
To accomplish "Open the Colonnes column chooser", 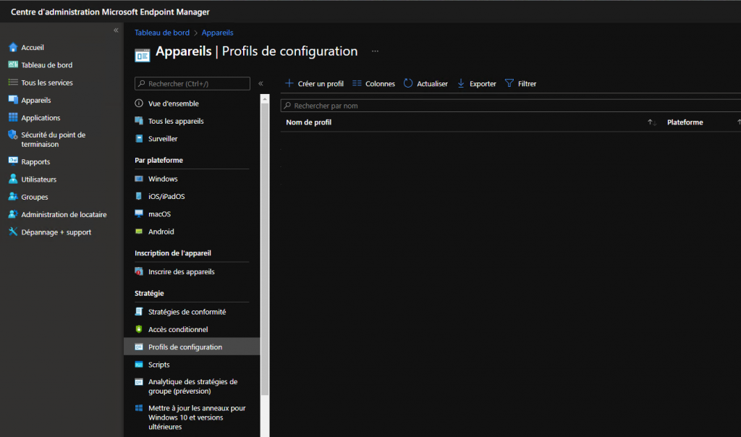I will (x=374, y=84).
